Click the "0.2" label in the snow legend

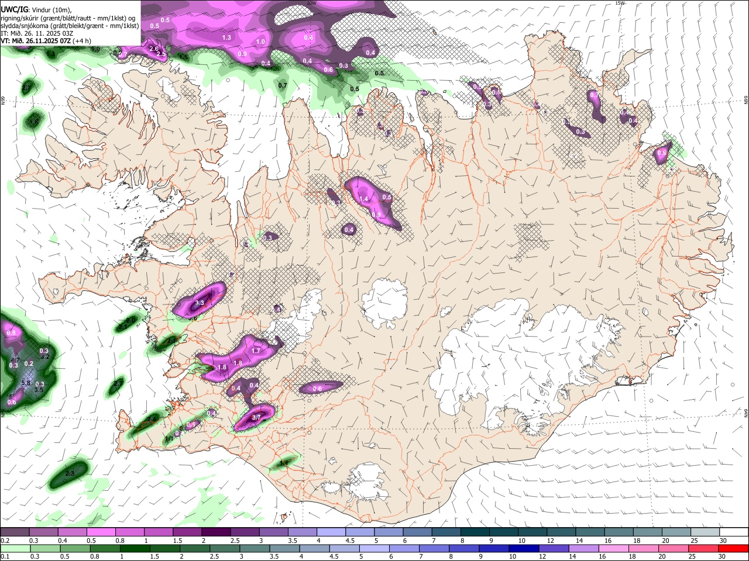point(5,541)
